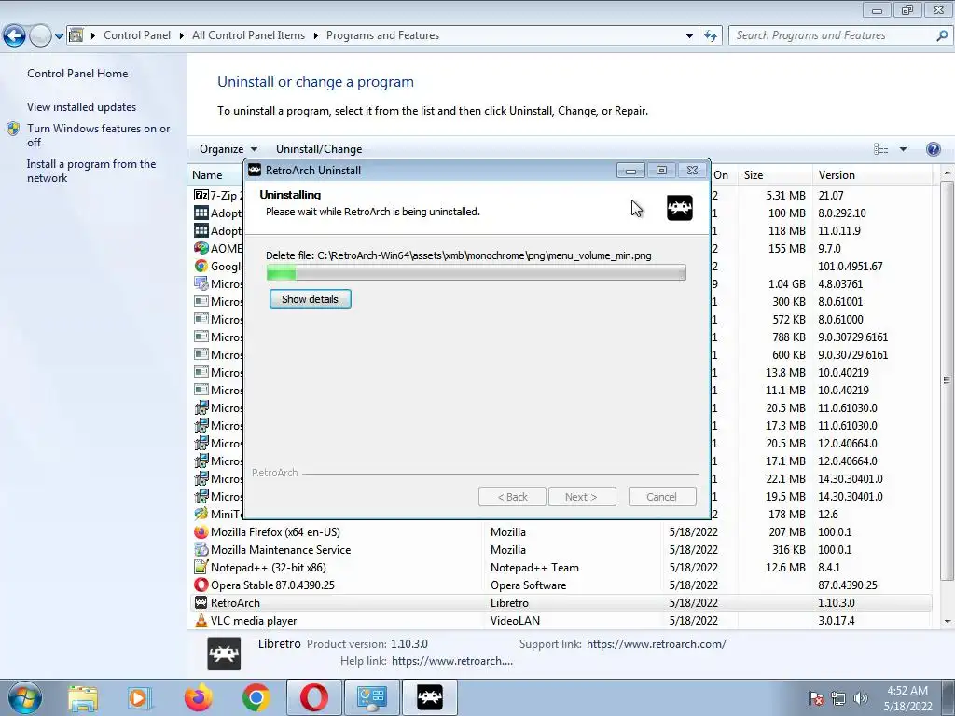Select Opera Stable 87.0.4390.25 entry
Image resolution: width=955 pixels, height=716 pixels.
560,585
